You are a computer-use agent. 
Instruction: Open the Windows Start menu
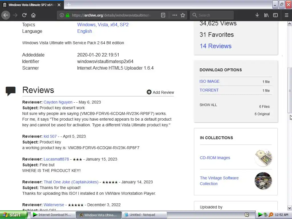14,215
